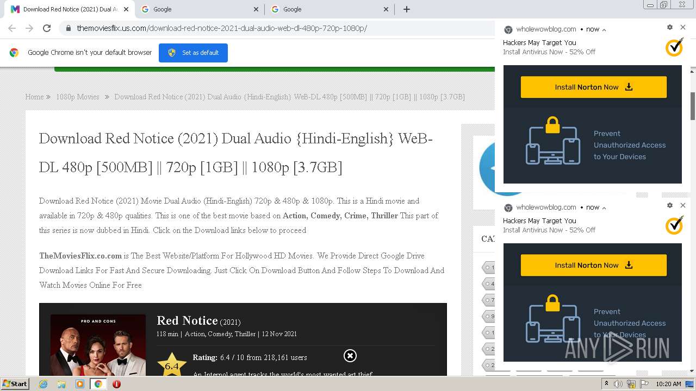This screenshot has height=391, width=696.
Task: Click Norton checkmark logo in top notification
Action: click(674, 47)
